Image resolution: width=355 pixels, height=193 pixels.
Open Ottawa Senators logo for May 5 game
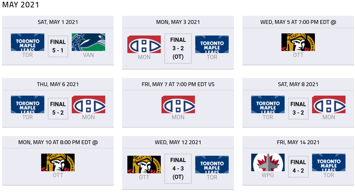pyautogui.click(x=298, y=42)
